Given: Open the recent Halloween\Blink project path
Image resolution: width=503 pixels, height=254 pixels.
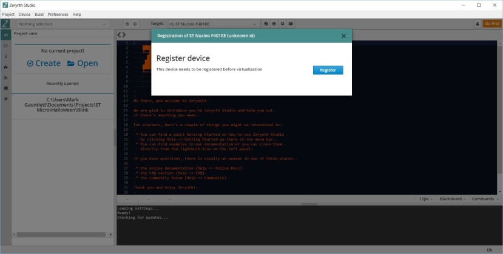Looking at the screenshot, I should coord(62,105).
